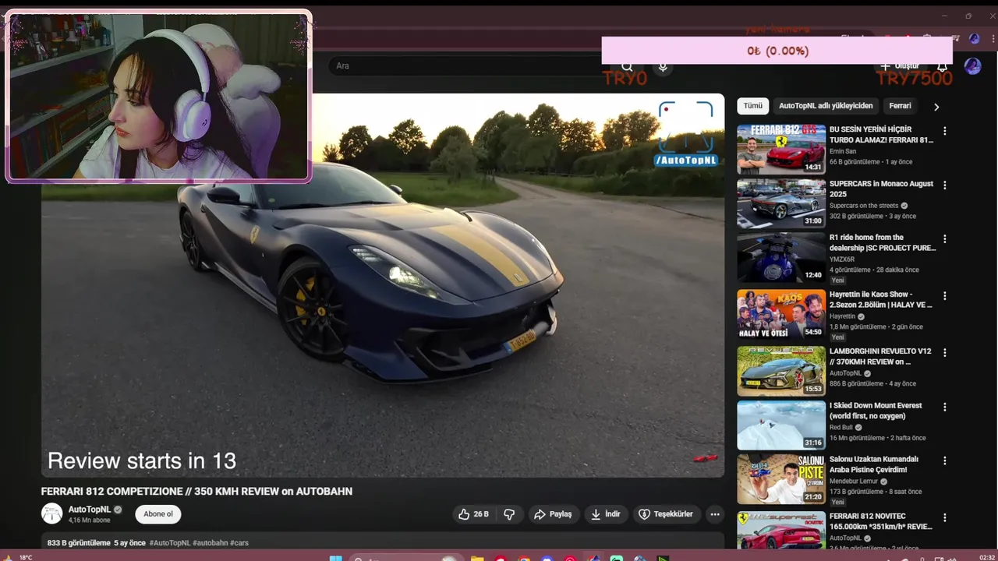Open the Chrome profile avatar in the toolbar
998x561 pixels.
click(974, 38)
